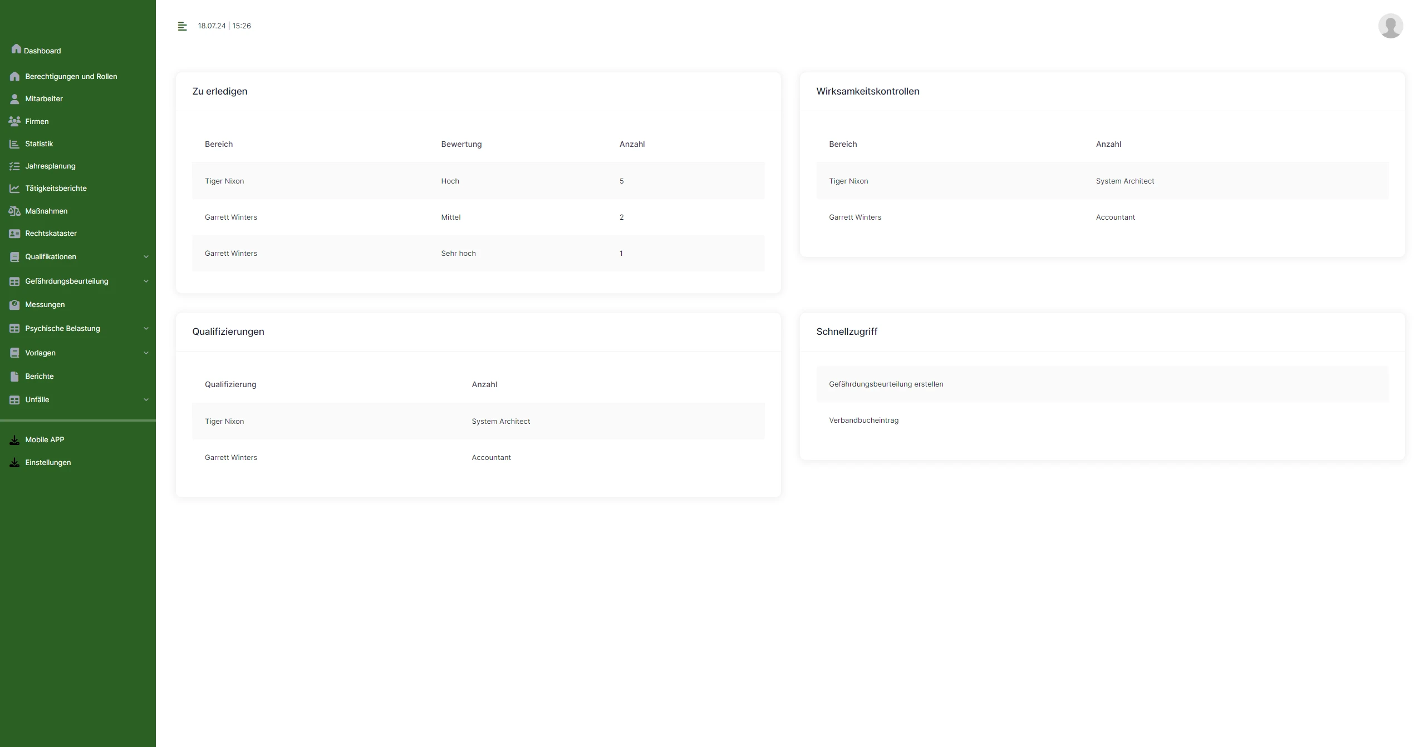Click Tiger Nixon in Qualifizierungen table
Viewport: 1419px width, 747px height.
point(224,422)
